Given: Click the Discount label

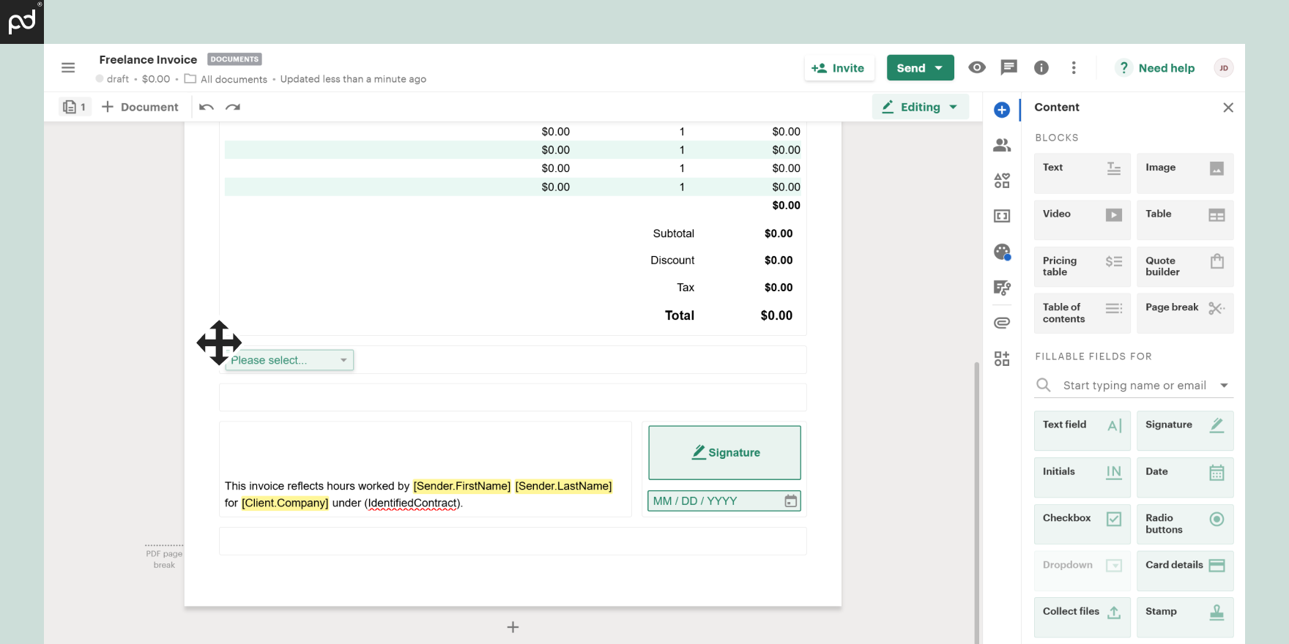Looking at the screenshot, I should tap(672, 260).
